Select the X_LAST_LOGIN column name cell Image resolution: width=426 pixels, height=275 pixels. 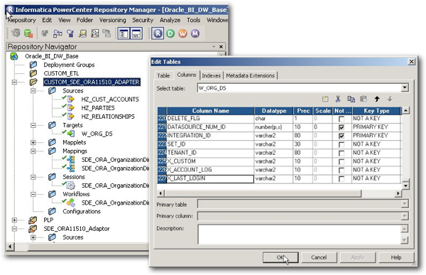click(x=210, y=178)
